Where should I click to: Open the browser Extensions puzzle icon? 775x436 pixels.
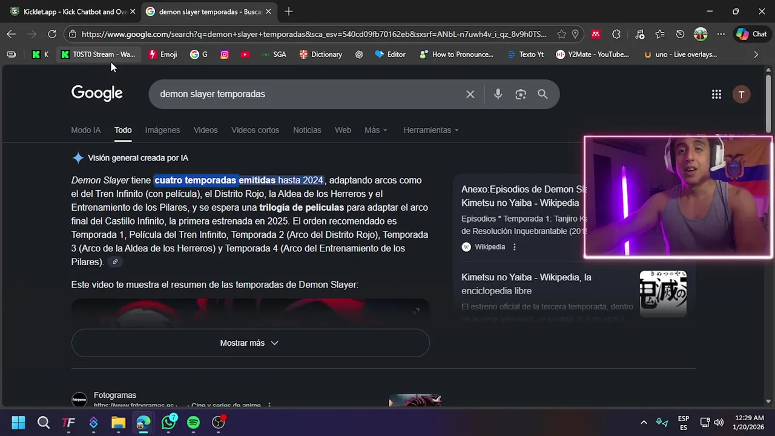[x=616, y=34]
